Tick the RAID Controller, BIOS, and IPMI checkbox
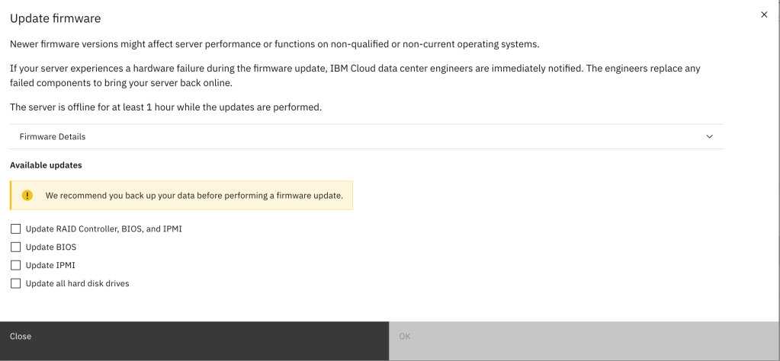Viewport: 780px width, 361px height. coord(15,228)
